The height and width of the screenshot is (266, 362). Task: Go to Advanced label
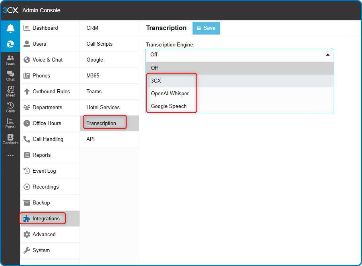pyautogui.click(x=44, y=234)
